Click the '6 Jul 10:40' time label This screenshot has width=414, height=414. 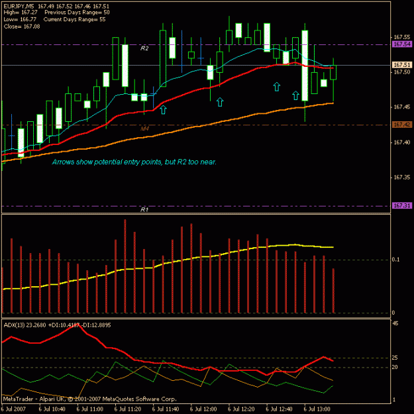click(x=52, y=409)
